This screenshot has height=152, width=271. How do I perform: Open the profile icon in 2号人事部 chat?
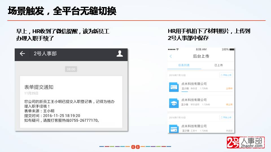click(x=120, y=53)
